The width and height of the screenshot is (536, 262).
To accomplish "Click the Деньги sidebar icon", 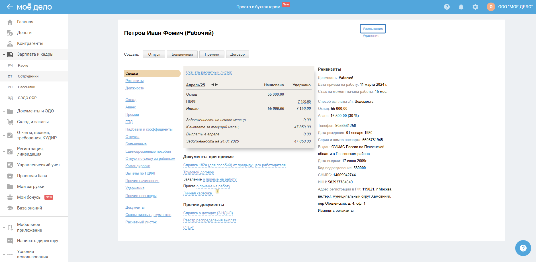I will [x=10, y=33].
